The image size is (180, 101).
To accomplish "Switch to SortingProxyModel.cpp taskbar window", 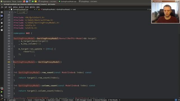I will click(x=68, y=1).
